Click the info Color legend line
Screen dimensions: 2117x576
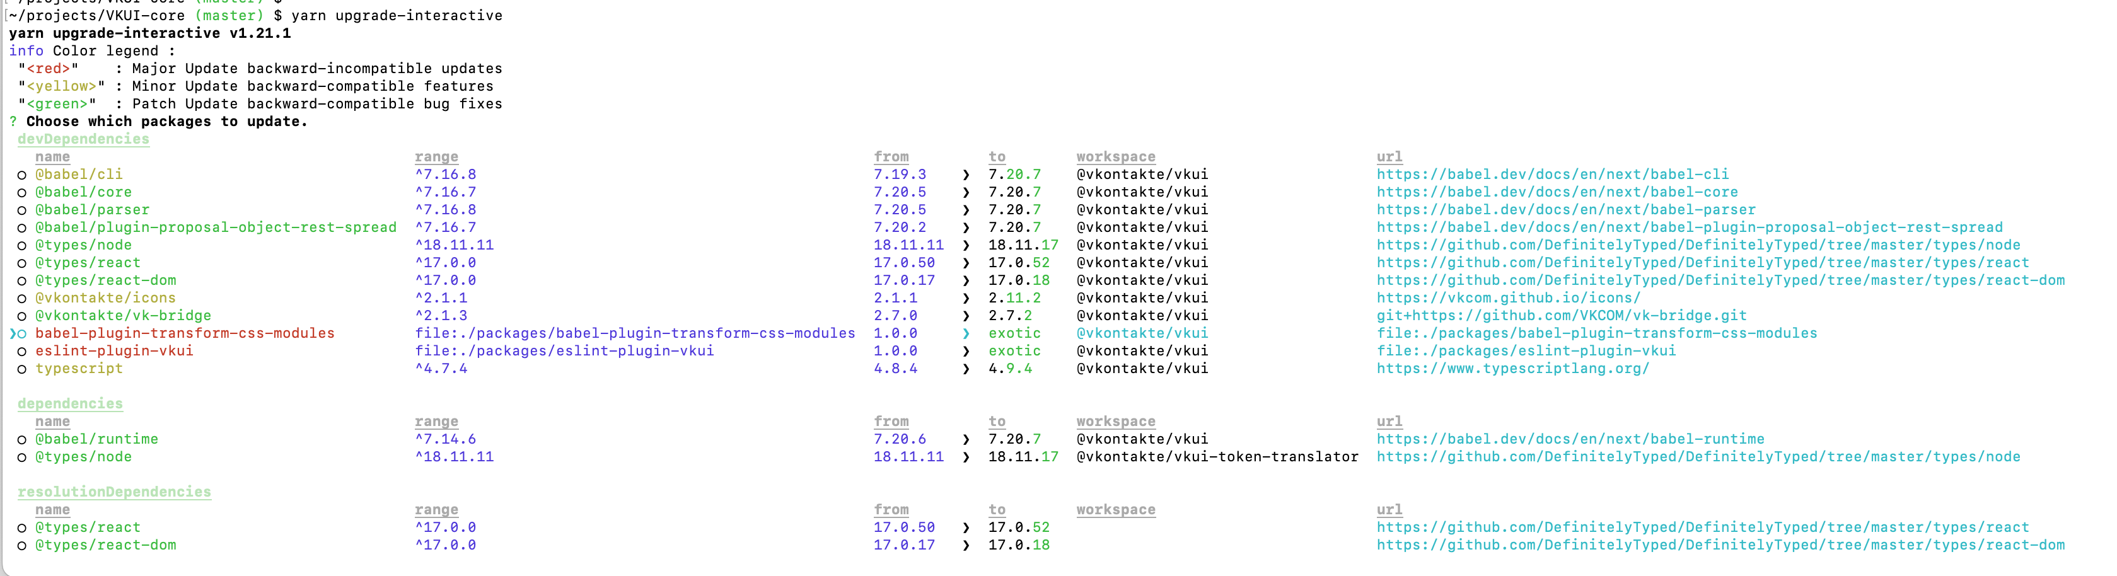pos(92,51)
